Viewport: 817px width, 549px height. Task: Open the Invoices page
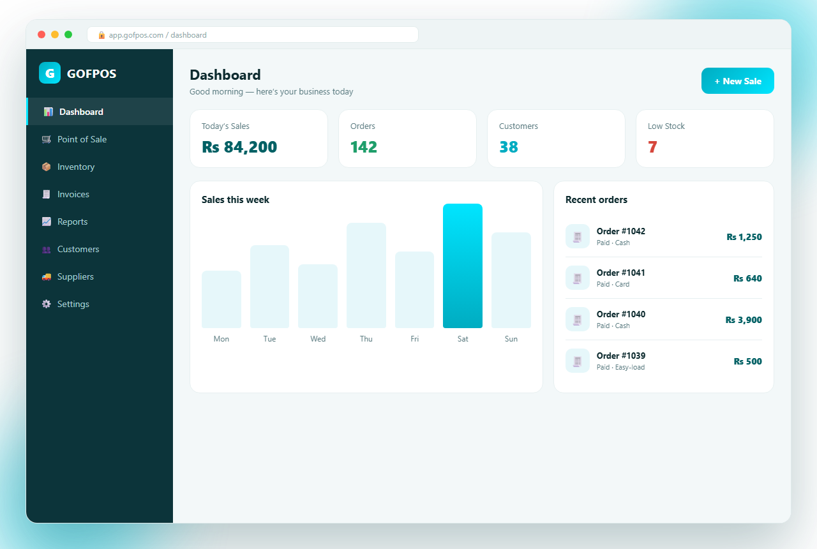tap(100, 194)
